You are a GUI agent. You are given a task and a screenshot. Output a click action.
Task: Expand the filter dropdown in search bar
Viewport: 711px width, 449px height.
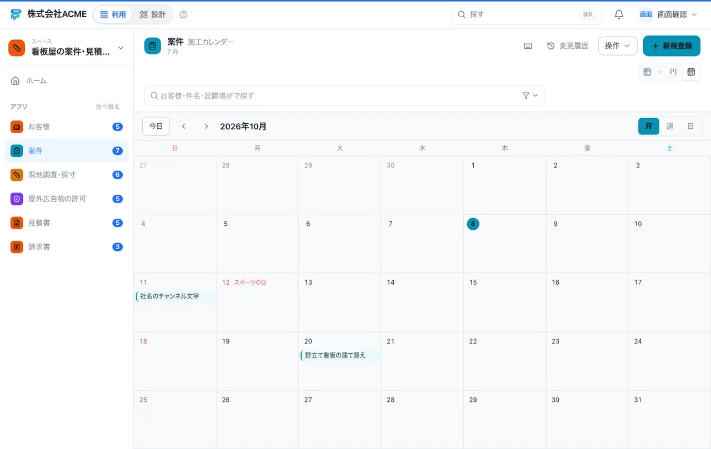(530, 95)
